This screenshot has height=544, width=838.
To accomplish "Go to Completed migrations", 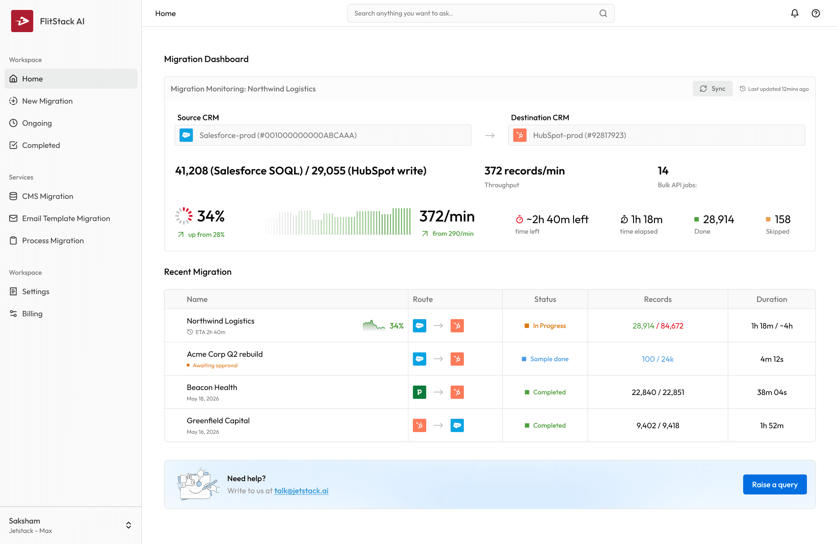I will 71,145.
